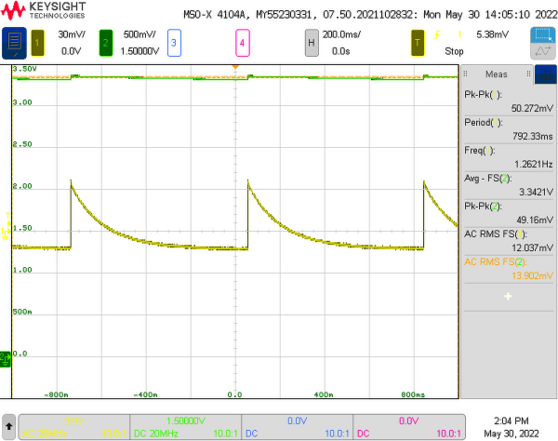Viewport: 558px width, 441px height.
Task: Open the sidebar list icon beside Meas
Action: point(473,74)
